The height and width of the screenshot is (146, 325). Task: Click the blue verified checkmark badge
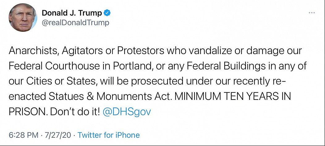click(x=107, y=13)
